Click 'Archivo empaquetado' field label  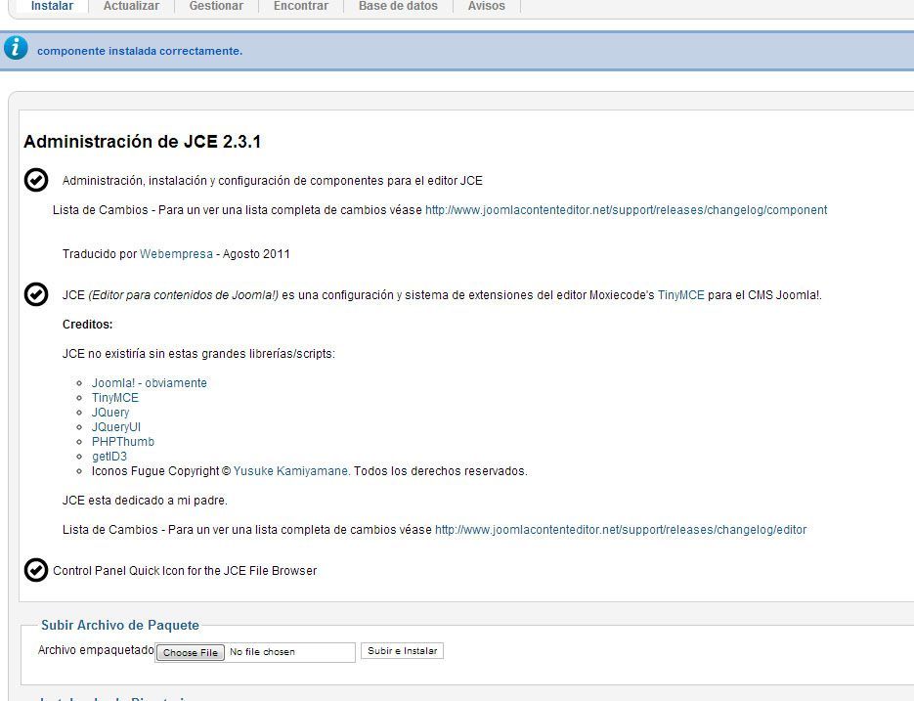(x=96, y=650)
